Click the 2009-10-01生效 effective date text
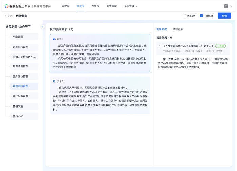 214,51
